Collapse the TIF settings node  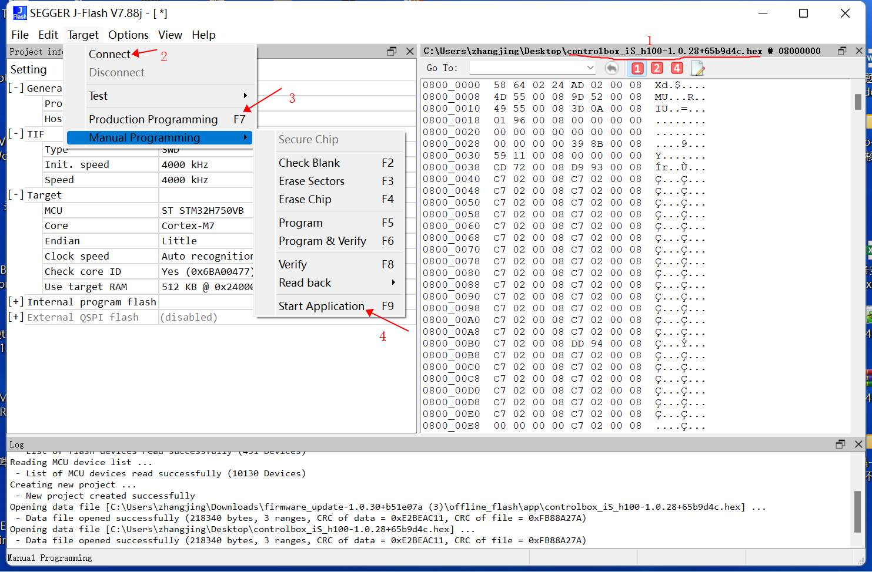click(16, 134)
